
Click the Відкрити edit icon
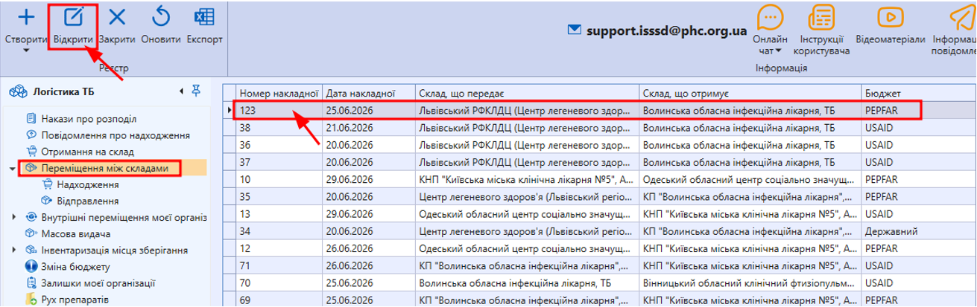(x=73, y=17)
